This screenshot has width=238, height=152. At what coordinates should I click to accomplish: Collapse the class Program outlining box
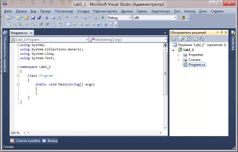18,76
